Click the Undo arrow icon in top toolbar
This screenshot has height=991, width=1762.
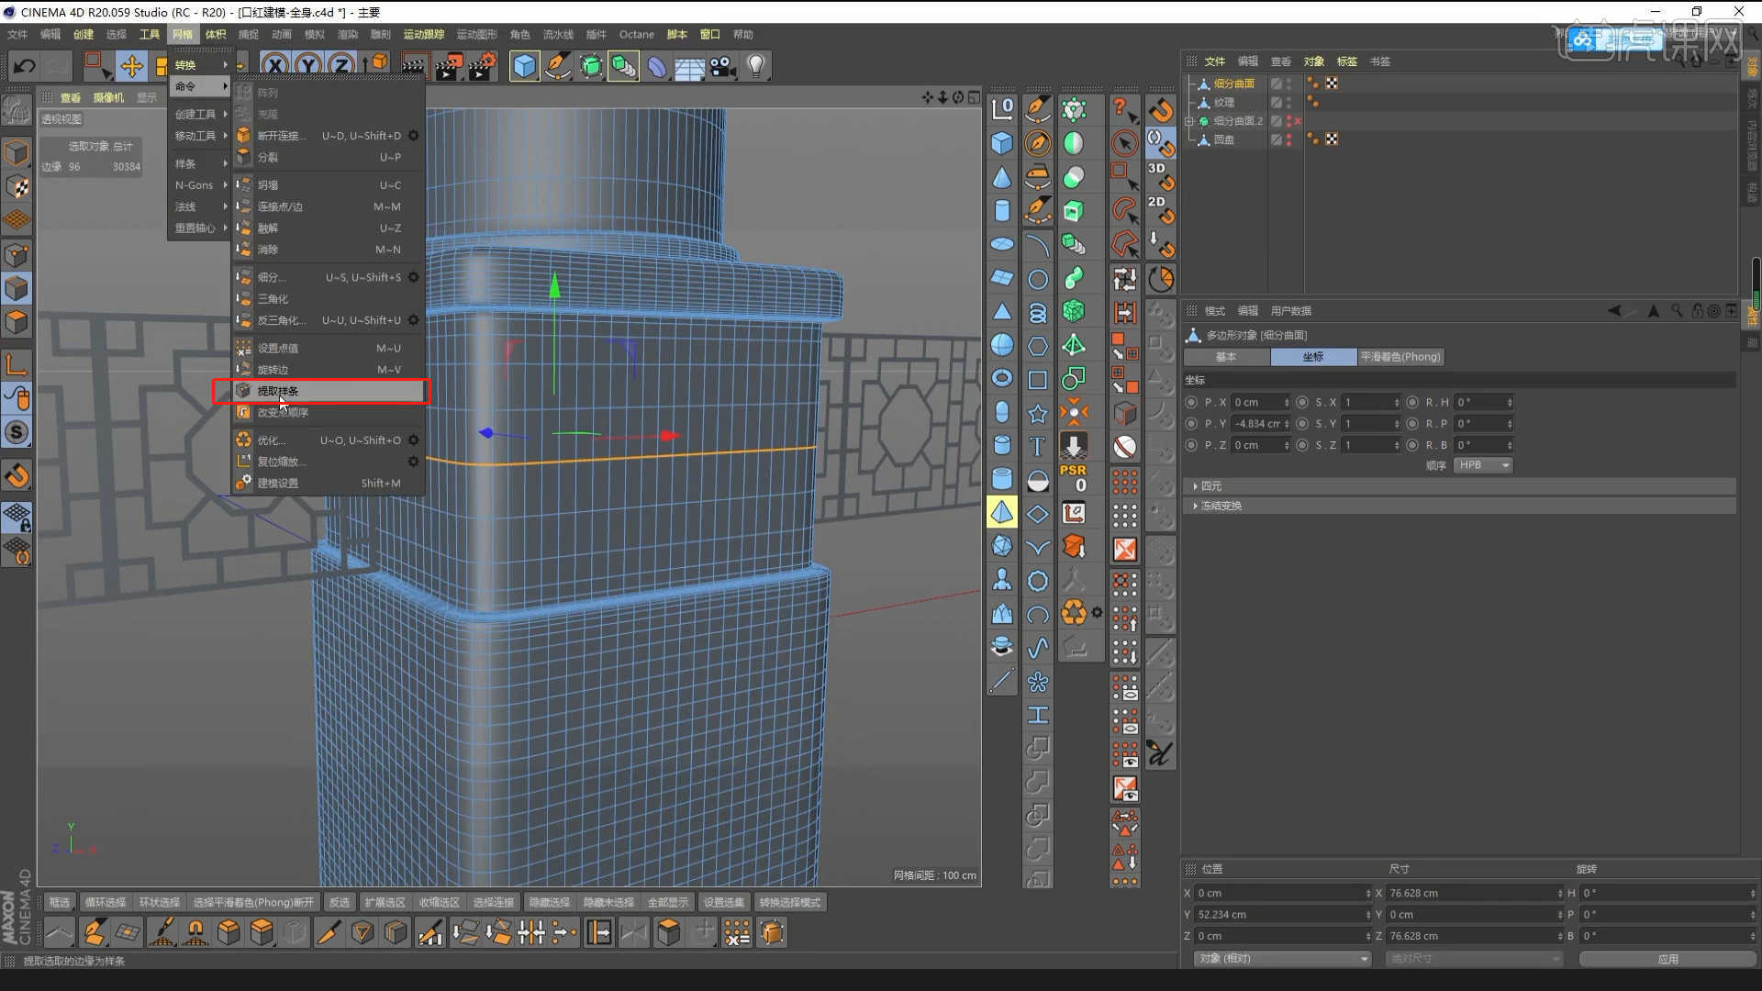click(x=25, y=66)
